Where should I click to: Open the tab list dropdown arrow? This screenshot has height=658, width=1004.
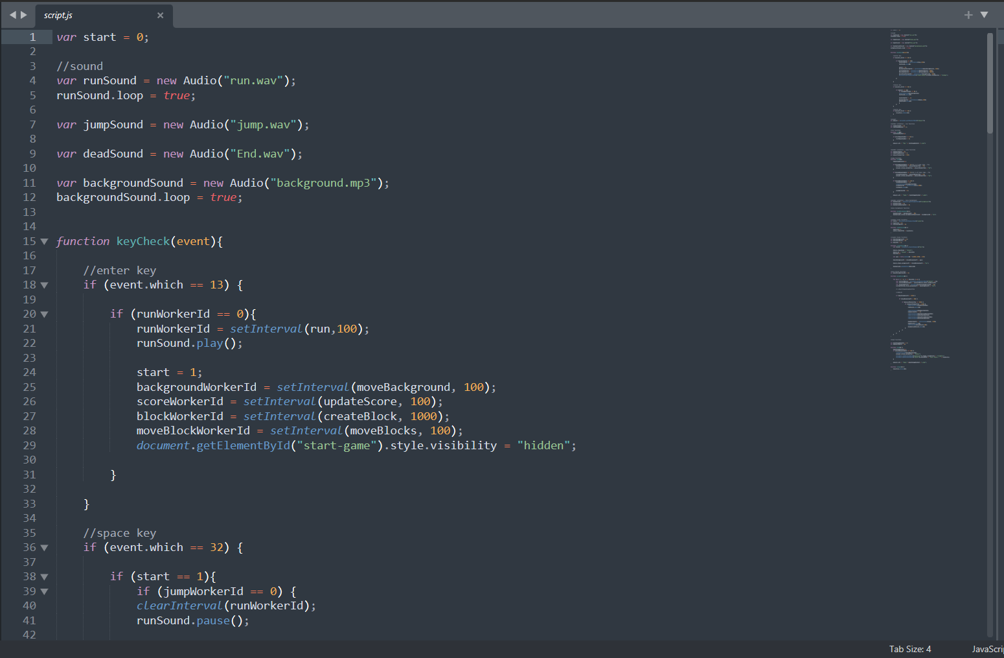[x=984, y=15]
